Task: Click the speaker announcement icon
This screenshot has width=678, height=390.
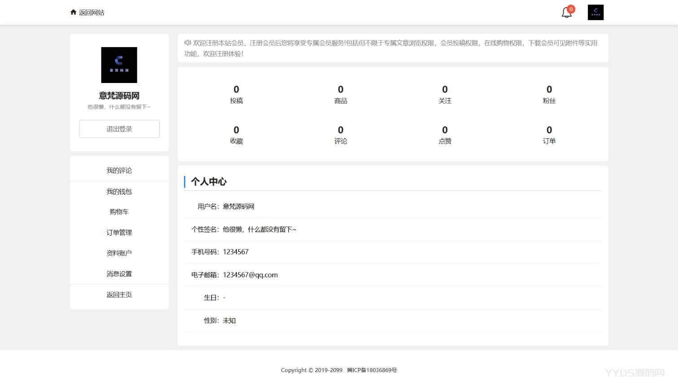Action: click(x=188, y=43)
